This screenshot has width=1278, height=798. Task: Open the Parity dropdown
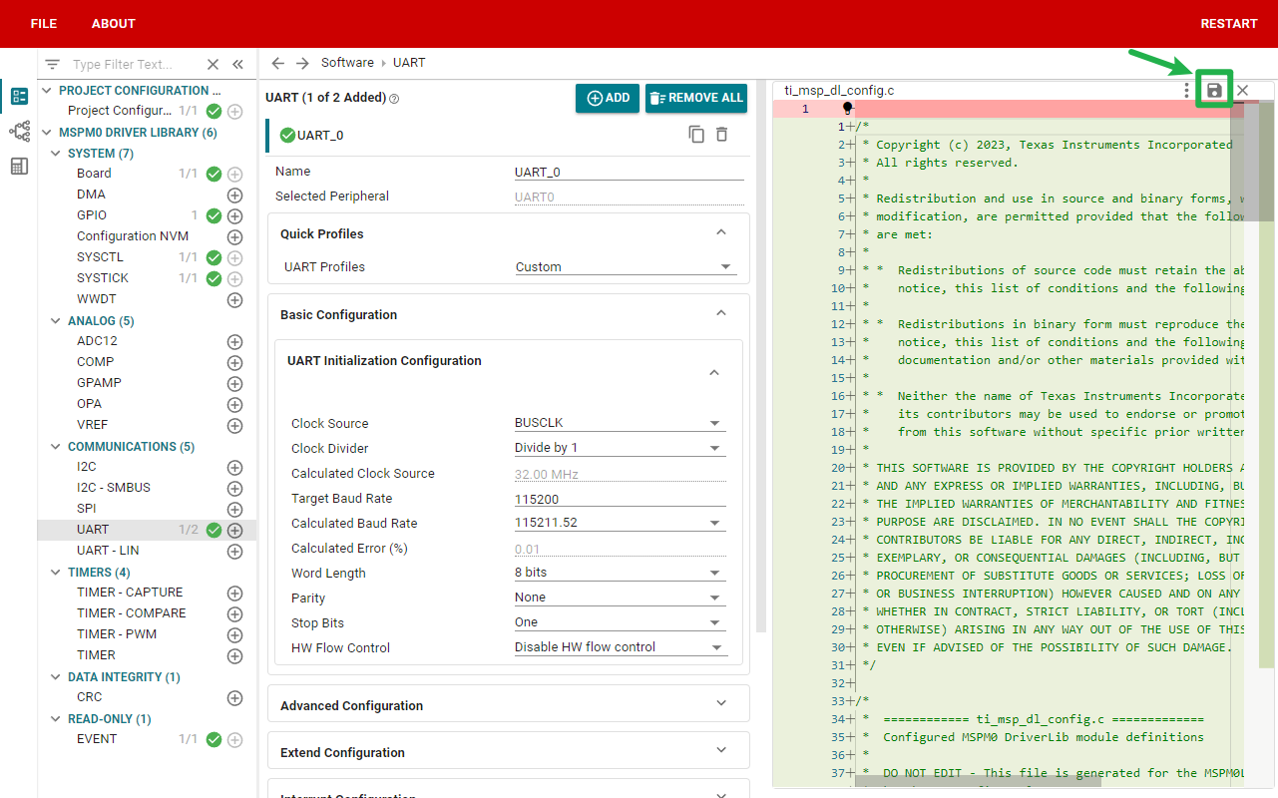coord(620,598)
